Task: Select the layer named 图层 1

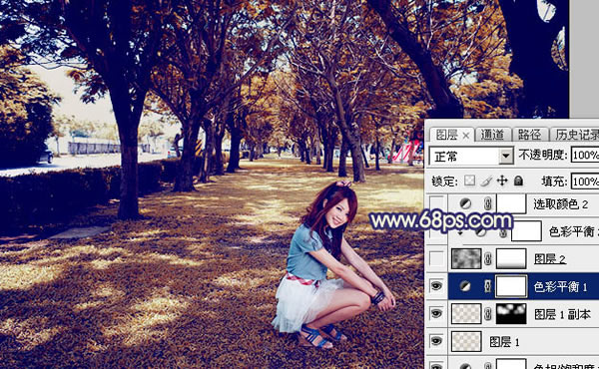Action: [504, 341]
